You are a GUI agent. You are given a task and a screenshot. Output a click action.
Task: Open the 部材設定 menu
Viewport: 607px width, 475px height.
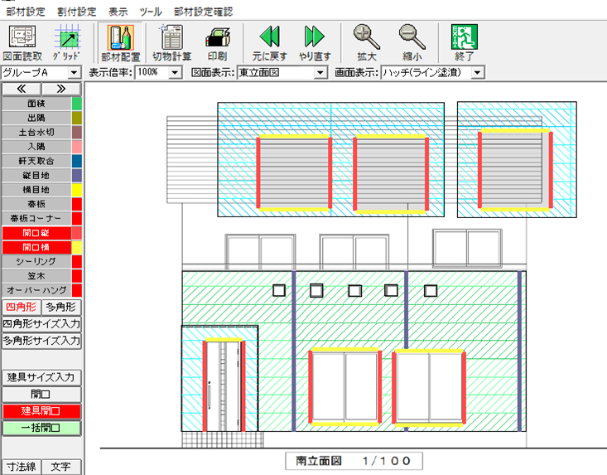click(26, 12)
